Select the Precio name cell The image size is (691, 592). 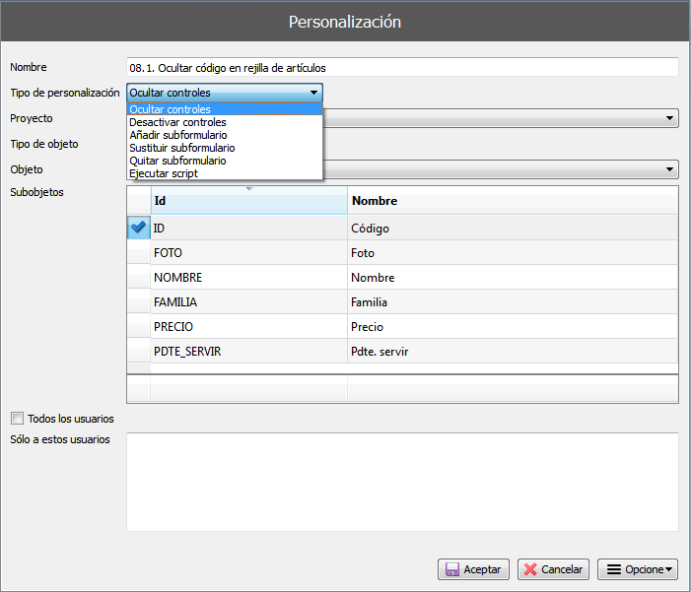(513, 326)
